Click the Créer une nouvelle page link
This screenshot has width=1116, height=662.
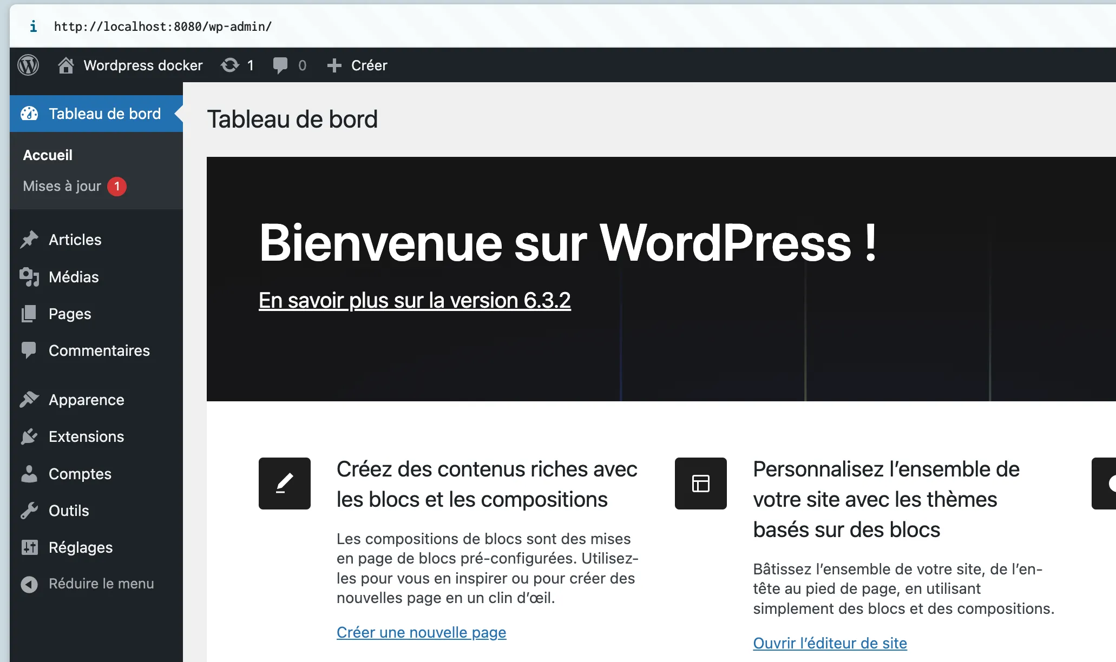click(x=421, y=632)
